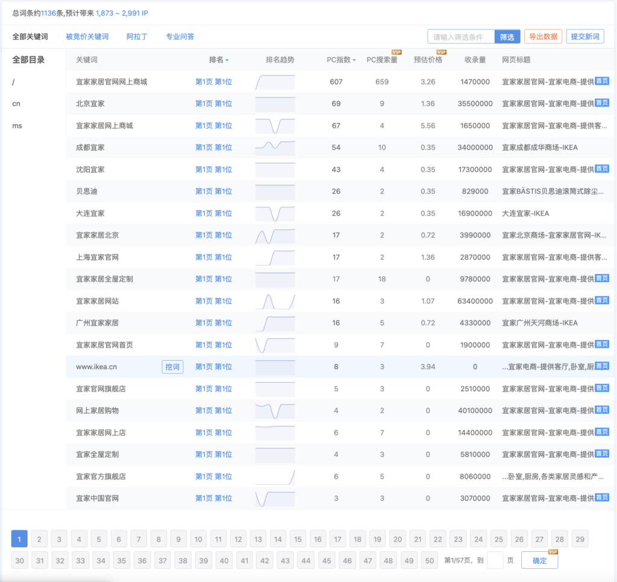Screen dimensions: 617x582
Task: Click the 首页 badge in 宜家全屋定制 row
Action: [x=602, y=454]
